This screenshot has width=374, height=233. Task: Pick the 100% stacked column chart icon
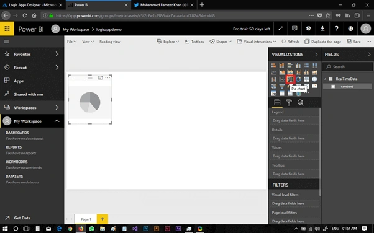tap(314, 65)
